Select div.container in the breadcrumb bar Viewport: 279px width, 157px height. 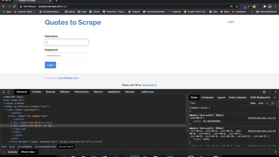(x=25, y=147)
